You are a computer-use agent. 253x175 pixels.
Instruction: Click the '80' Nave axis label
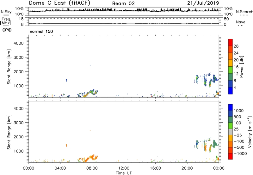click(226, 19)
